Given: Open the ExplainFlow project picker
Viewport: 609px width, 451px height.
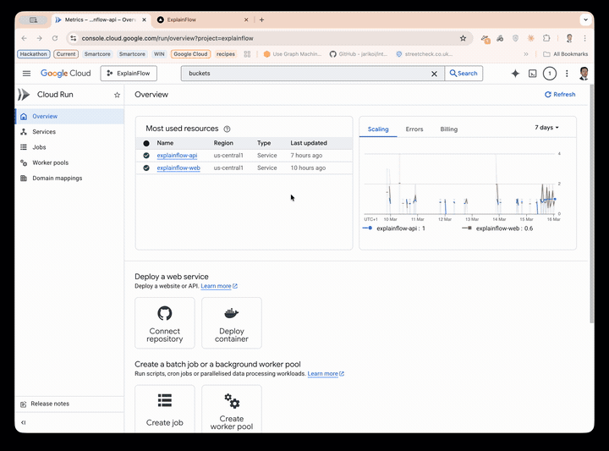Looking at the screenshot, I should click(x=129, y=74).
